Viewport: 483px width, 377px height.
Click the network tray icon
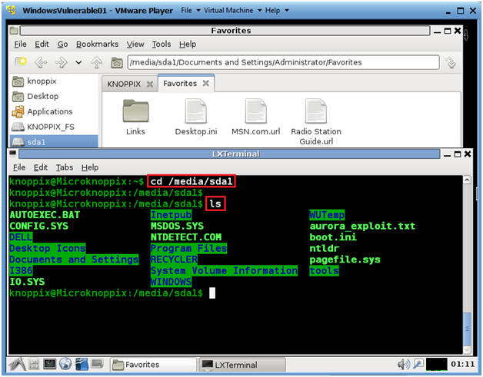pyautogui.click(x=418, y=365)
